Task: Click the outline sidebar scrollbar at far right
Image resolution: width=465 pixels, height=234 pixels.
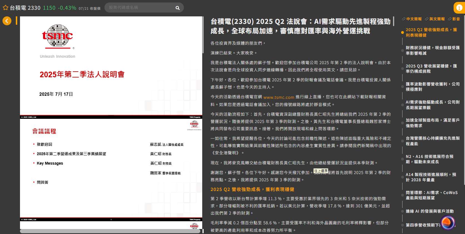Action: pos(464,100)
